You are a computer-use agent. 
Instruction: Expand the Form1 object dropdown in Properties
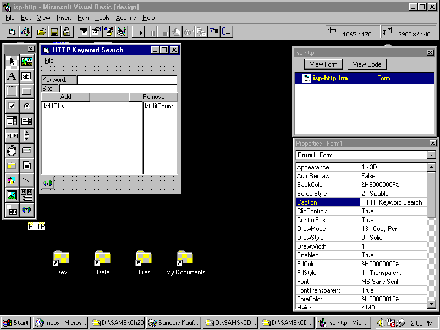click(431, 155)
